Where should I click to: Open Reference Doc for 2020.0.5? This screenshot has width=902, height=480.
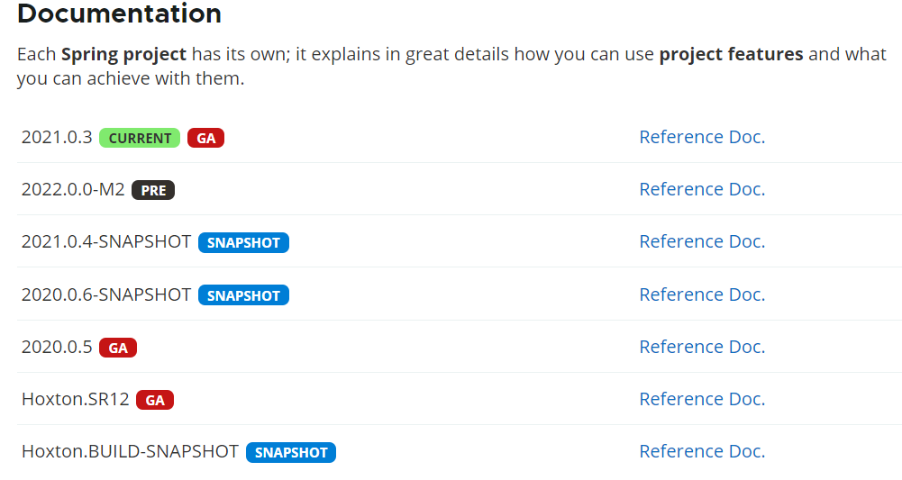(x=702, y=347)
